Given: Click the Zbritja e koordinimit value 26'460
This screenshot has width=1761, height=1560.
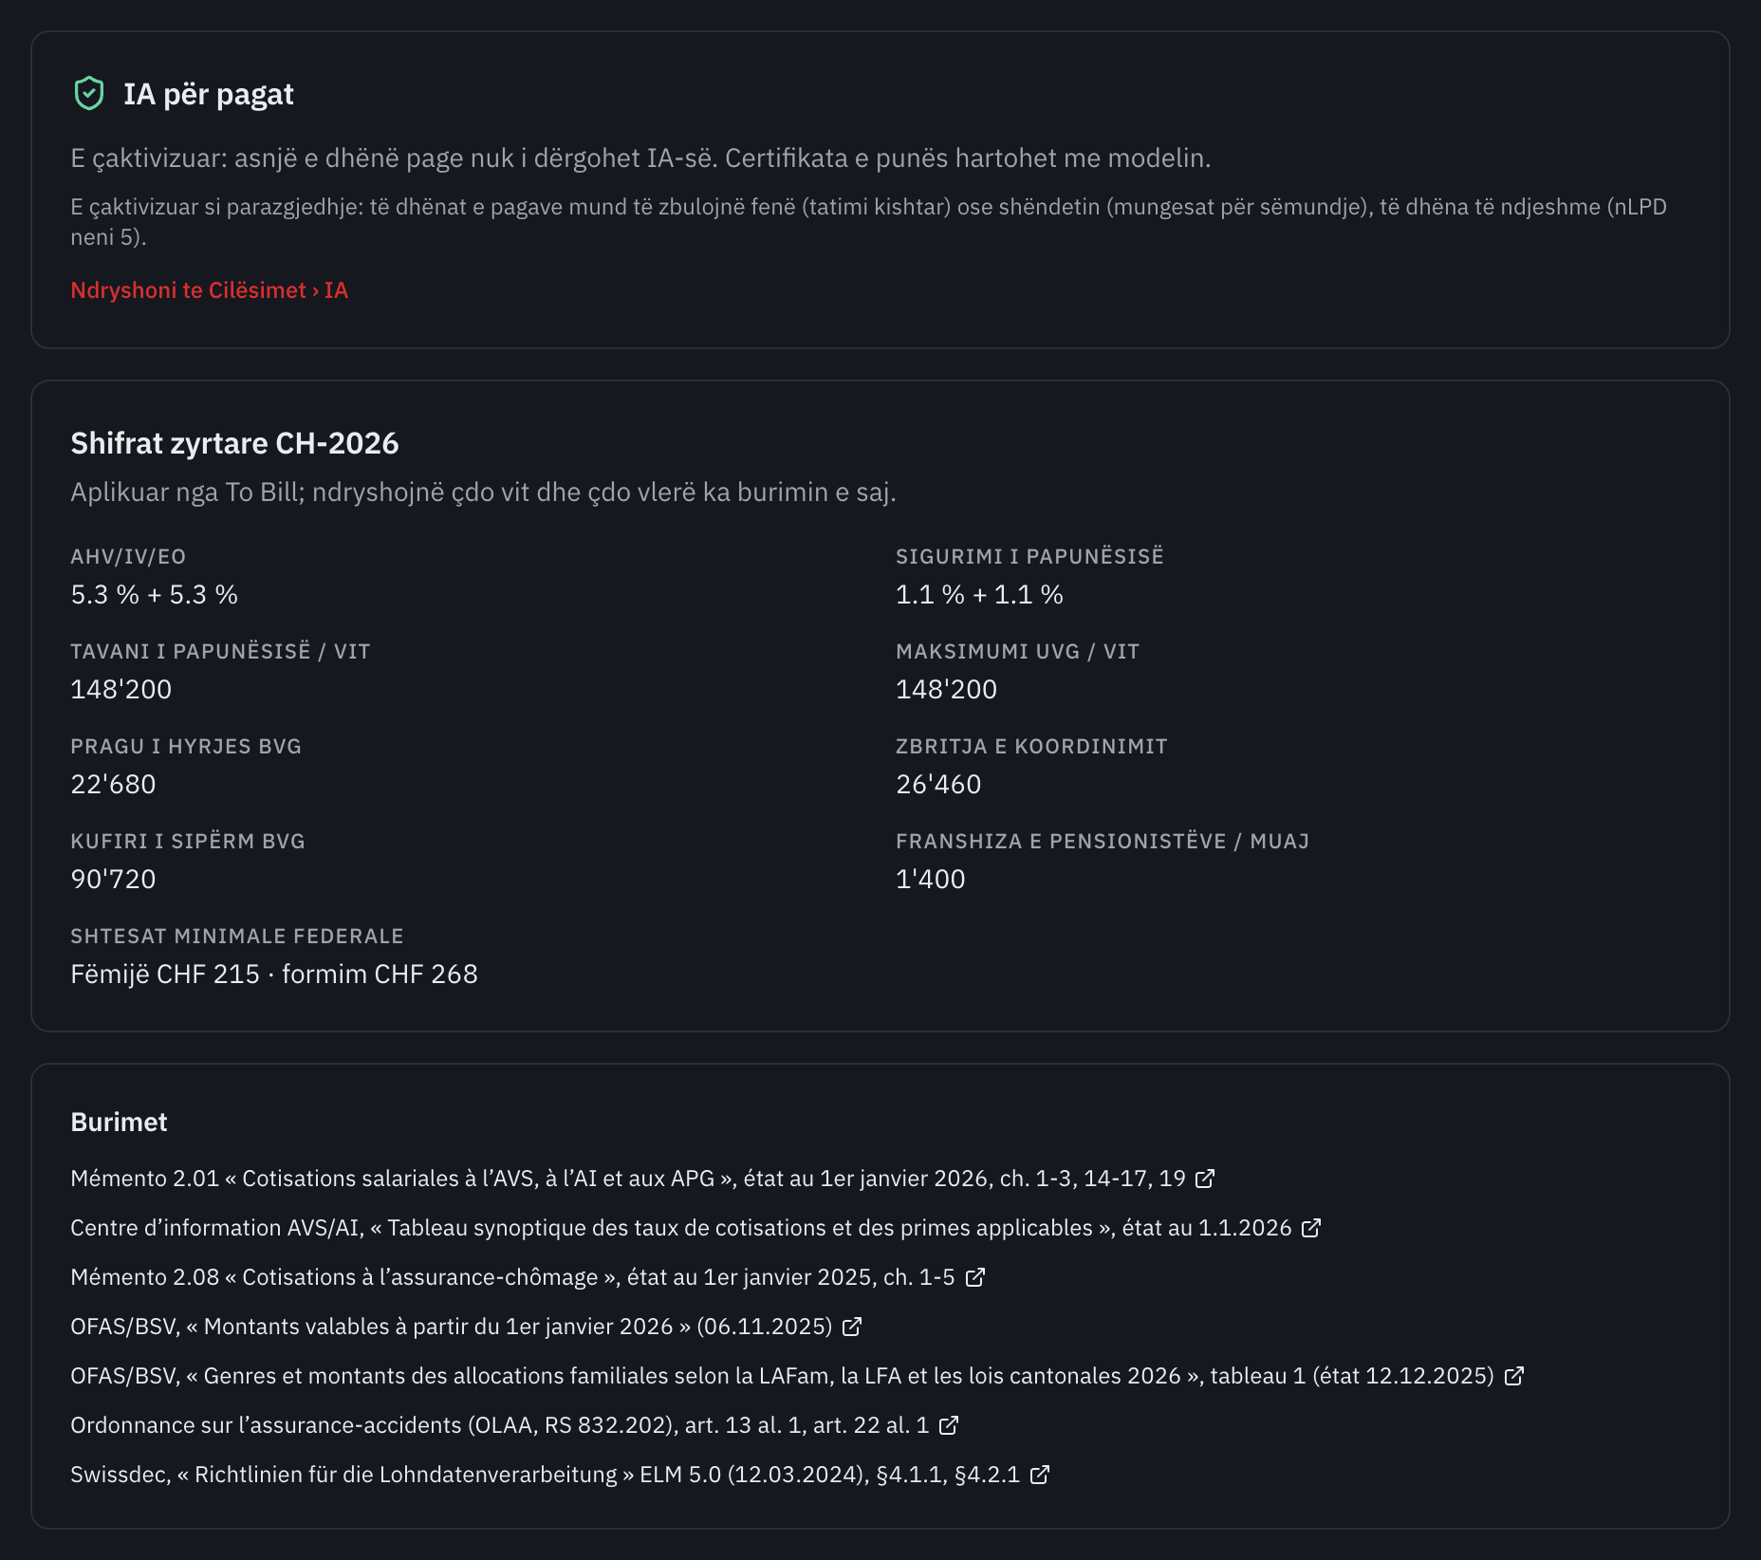Looking at the screenshot, I should click(x=938, y=785).
